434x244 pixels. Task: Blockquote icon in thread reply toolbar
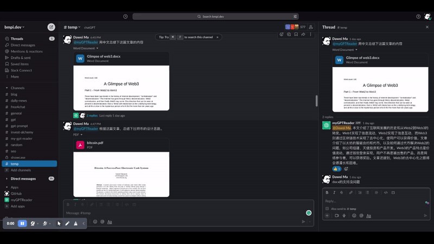(376, 192)
